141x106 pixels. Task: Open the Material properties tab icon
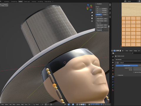tap(113, 90)
